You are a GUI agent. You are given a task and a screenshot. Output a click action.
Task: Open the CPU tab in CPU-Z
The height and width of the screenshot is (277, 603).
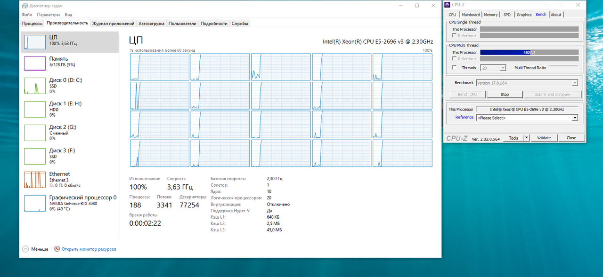tap(452, 15)
